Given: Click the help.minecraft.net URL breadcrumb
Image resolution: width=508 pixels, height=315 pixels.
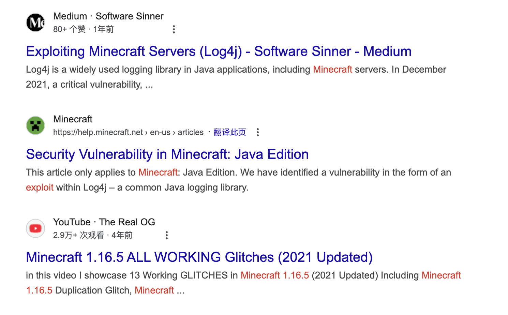Looking at the screenshot, I should [x=128, y=132].
